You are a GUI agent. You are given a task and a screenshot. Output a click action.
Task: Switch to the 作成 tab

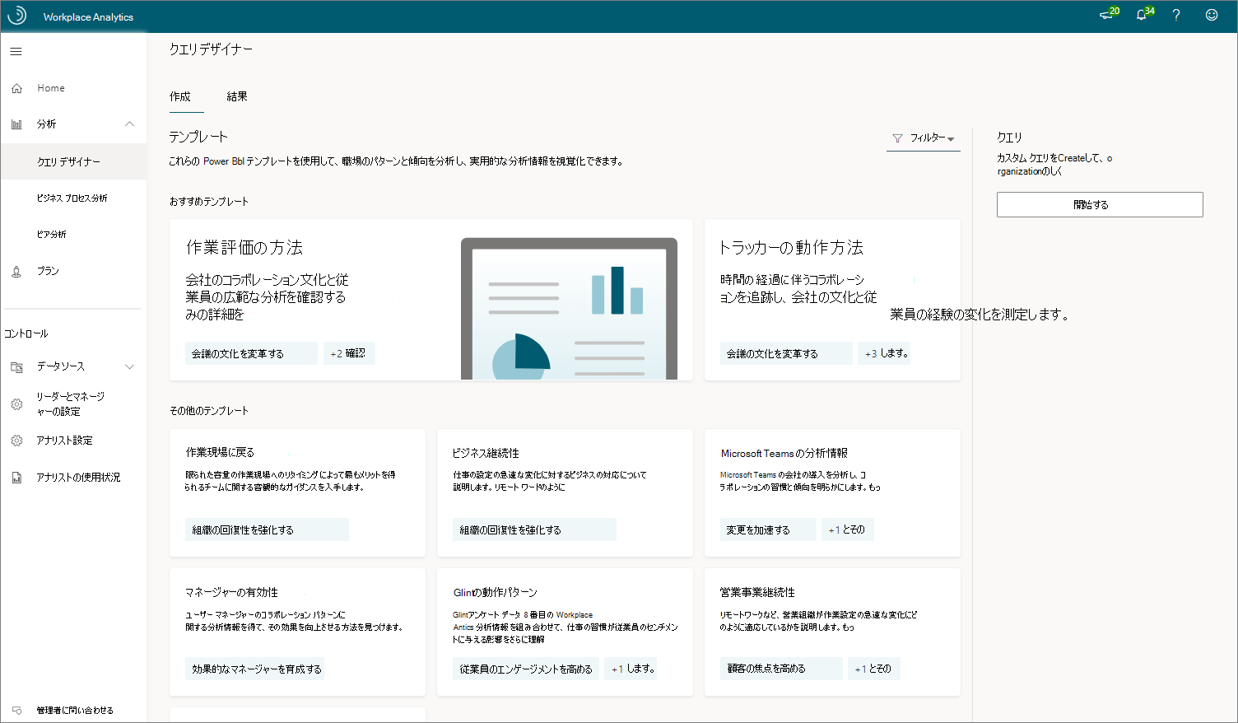pyautogui.click(x=180, y=96)
